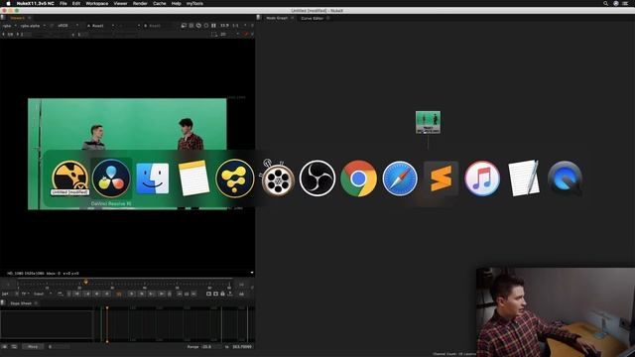
Task: Switch to QuickTime Player in app switcher
Action: (565, 178)
